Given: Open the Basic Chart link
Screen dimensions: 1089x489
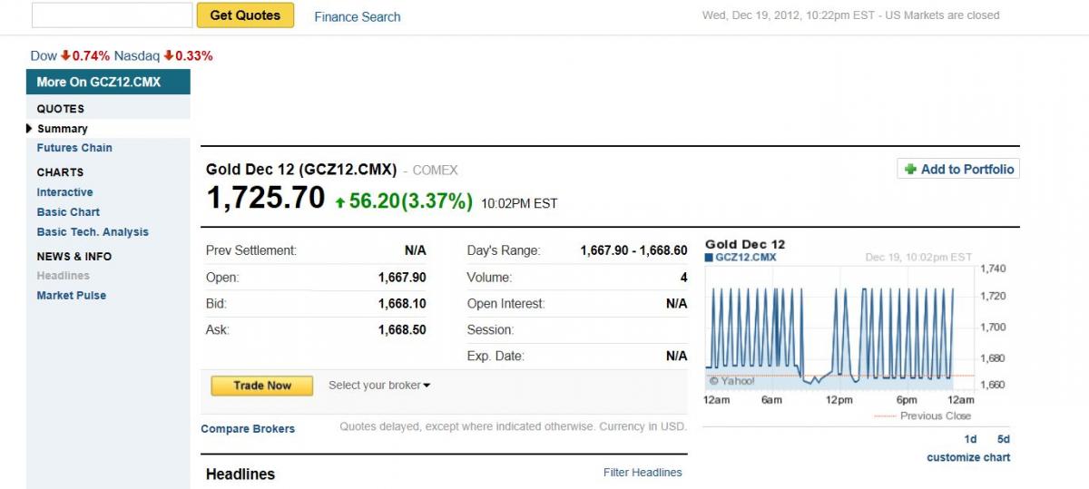Looking at the screenshot, I should [68, 212].
